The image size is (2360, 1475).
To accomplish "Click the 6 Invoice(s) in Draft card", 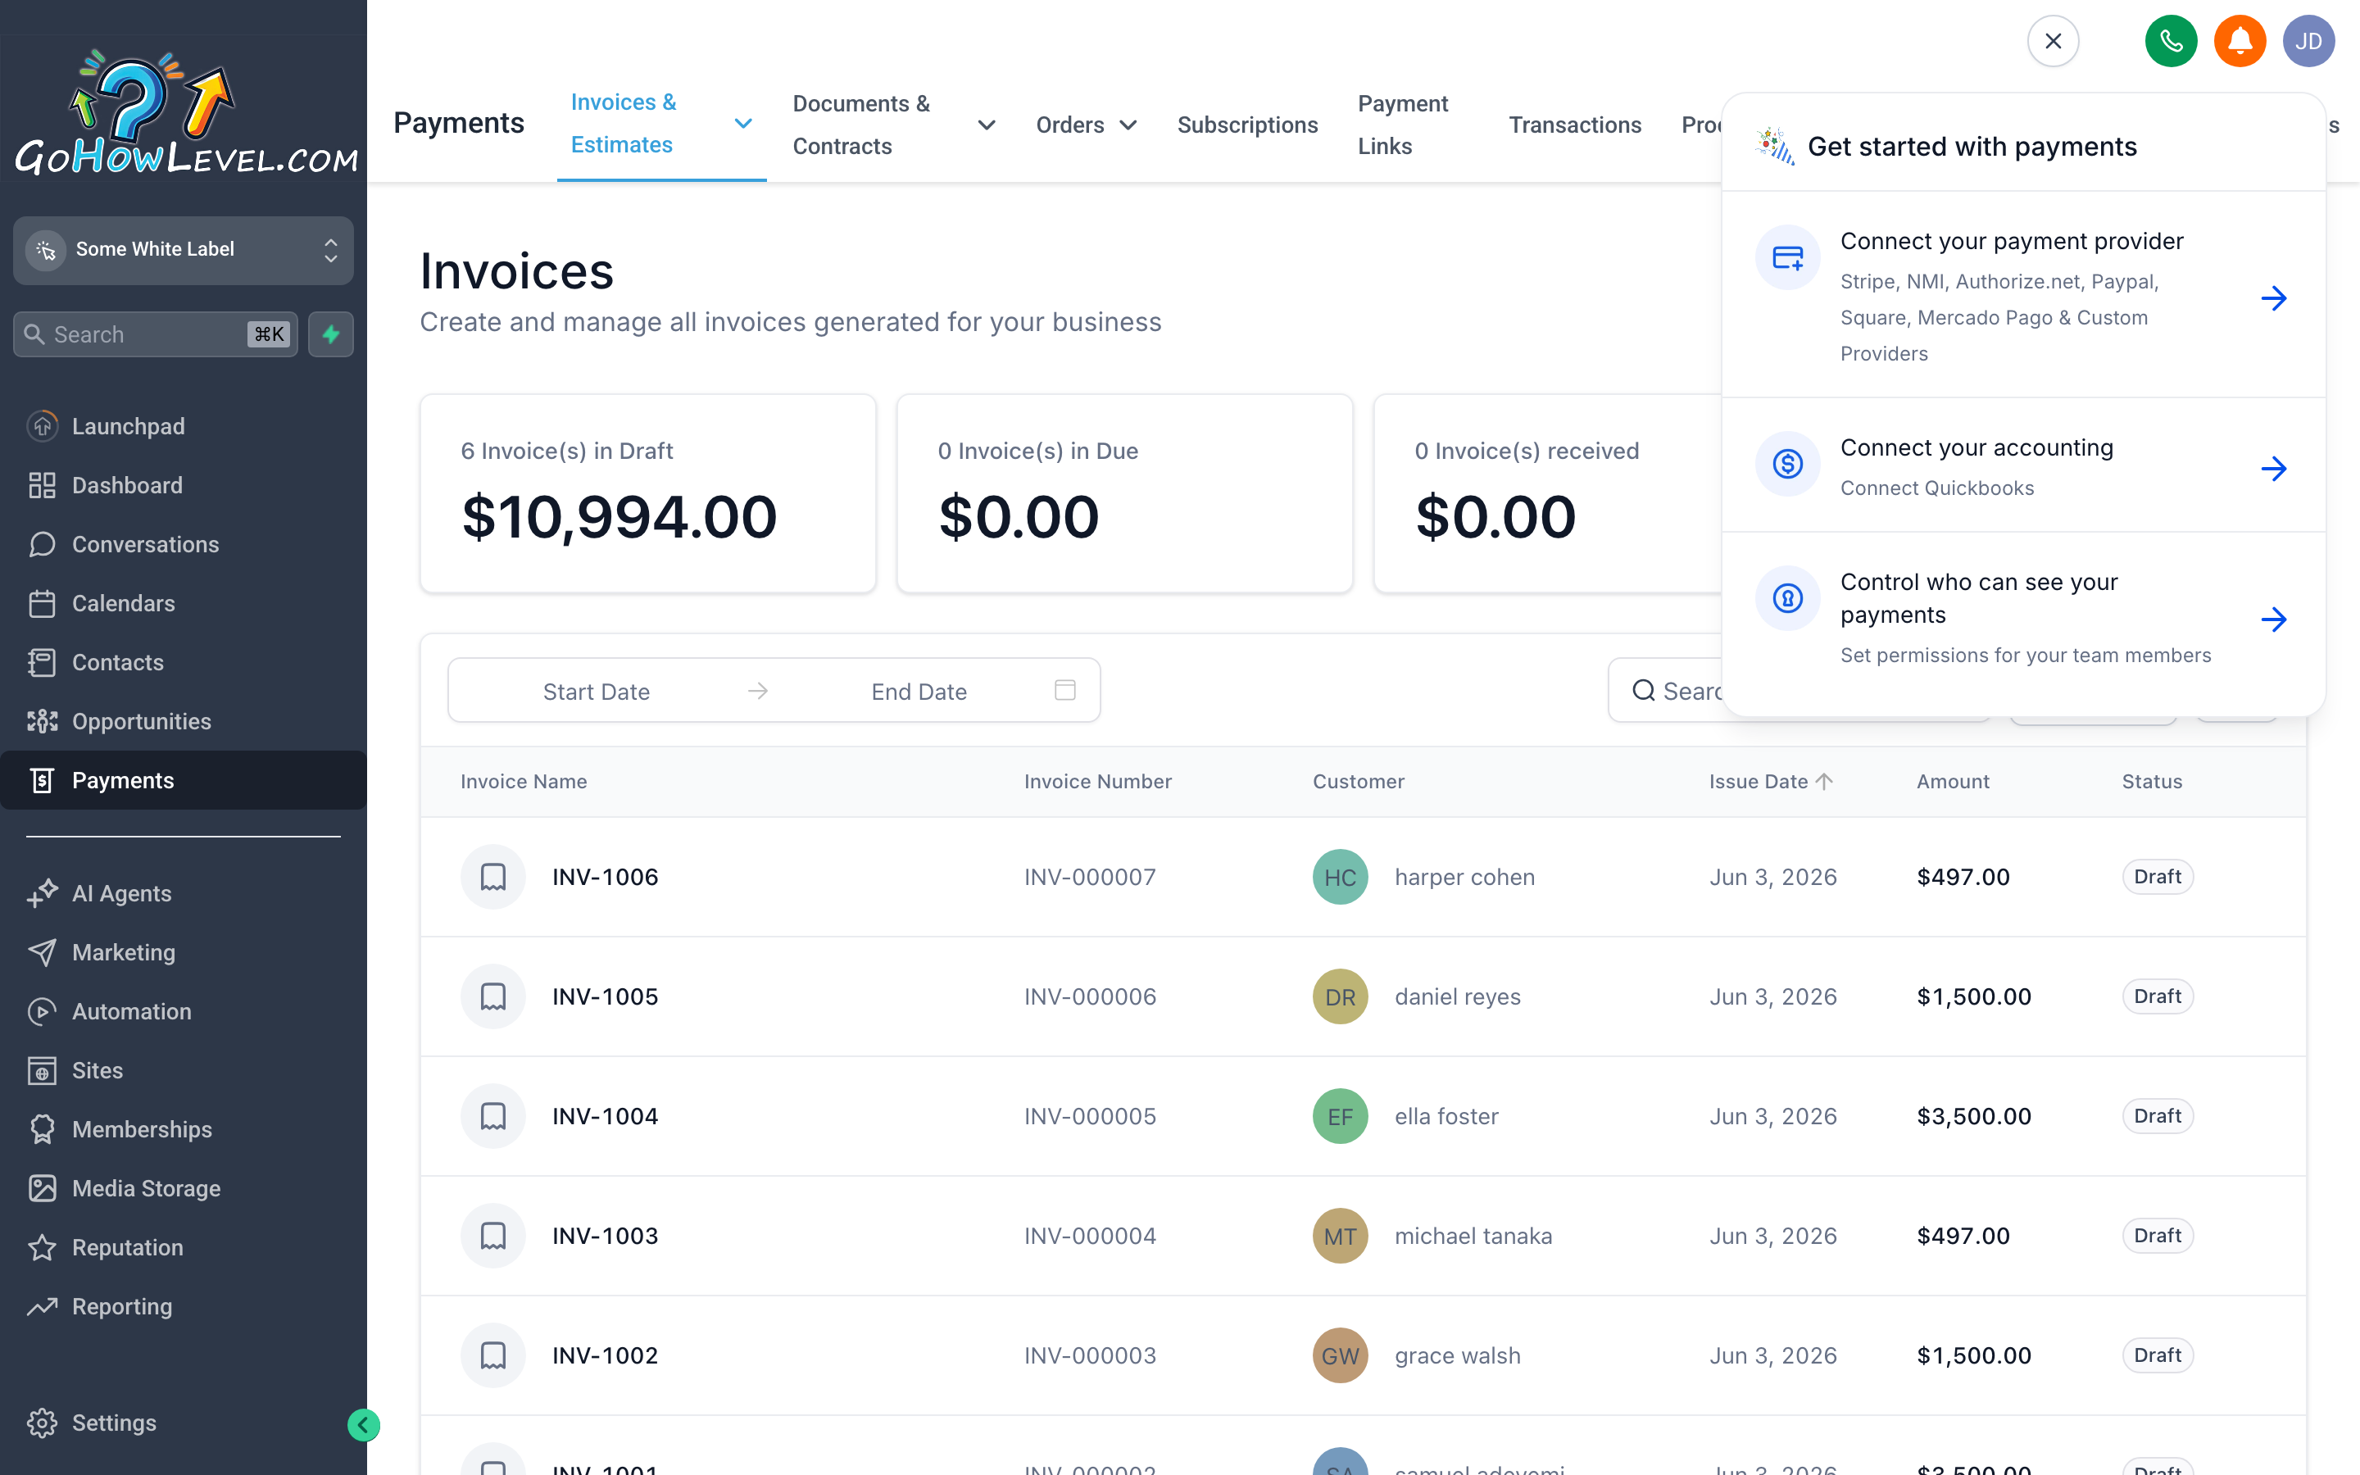I will coord(647,493).
